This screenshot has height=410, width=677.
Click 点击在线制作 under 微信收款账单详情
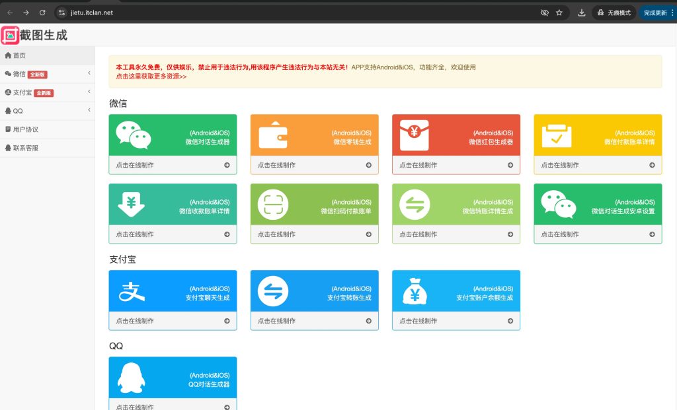click(135, 234)
